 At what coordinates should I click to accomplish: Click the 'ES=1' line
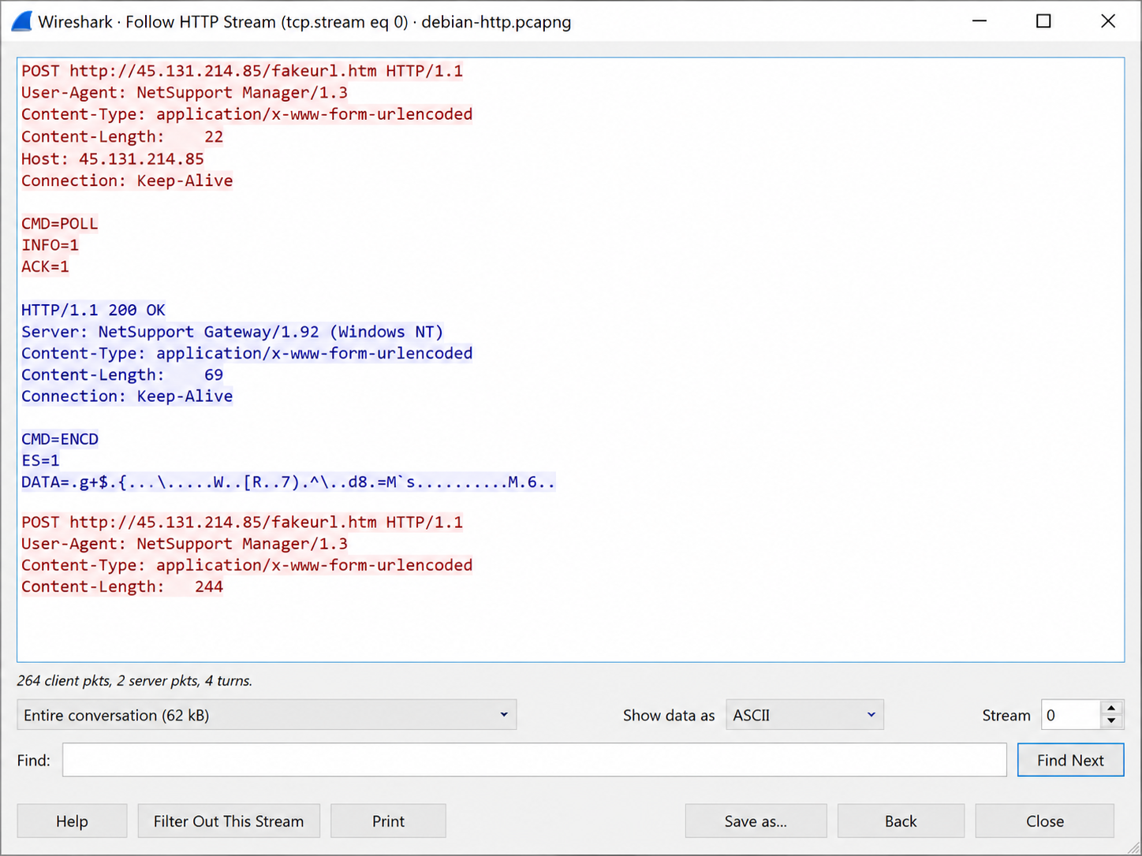click(40, 460)
